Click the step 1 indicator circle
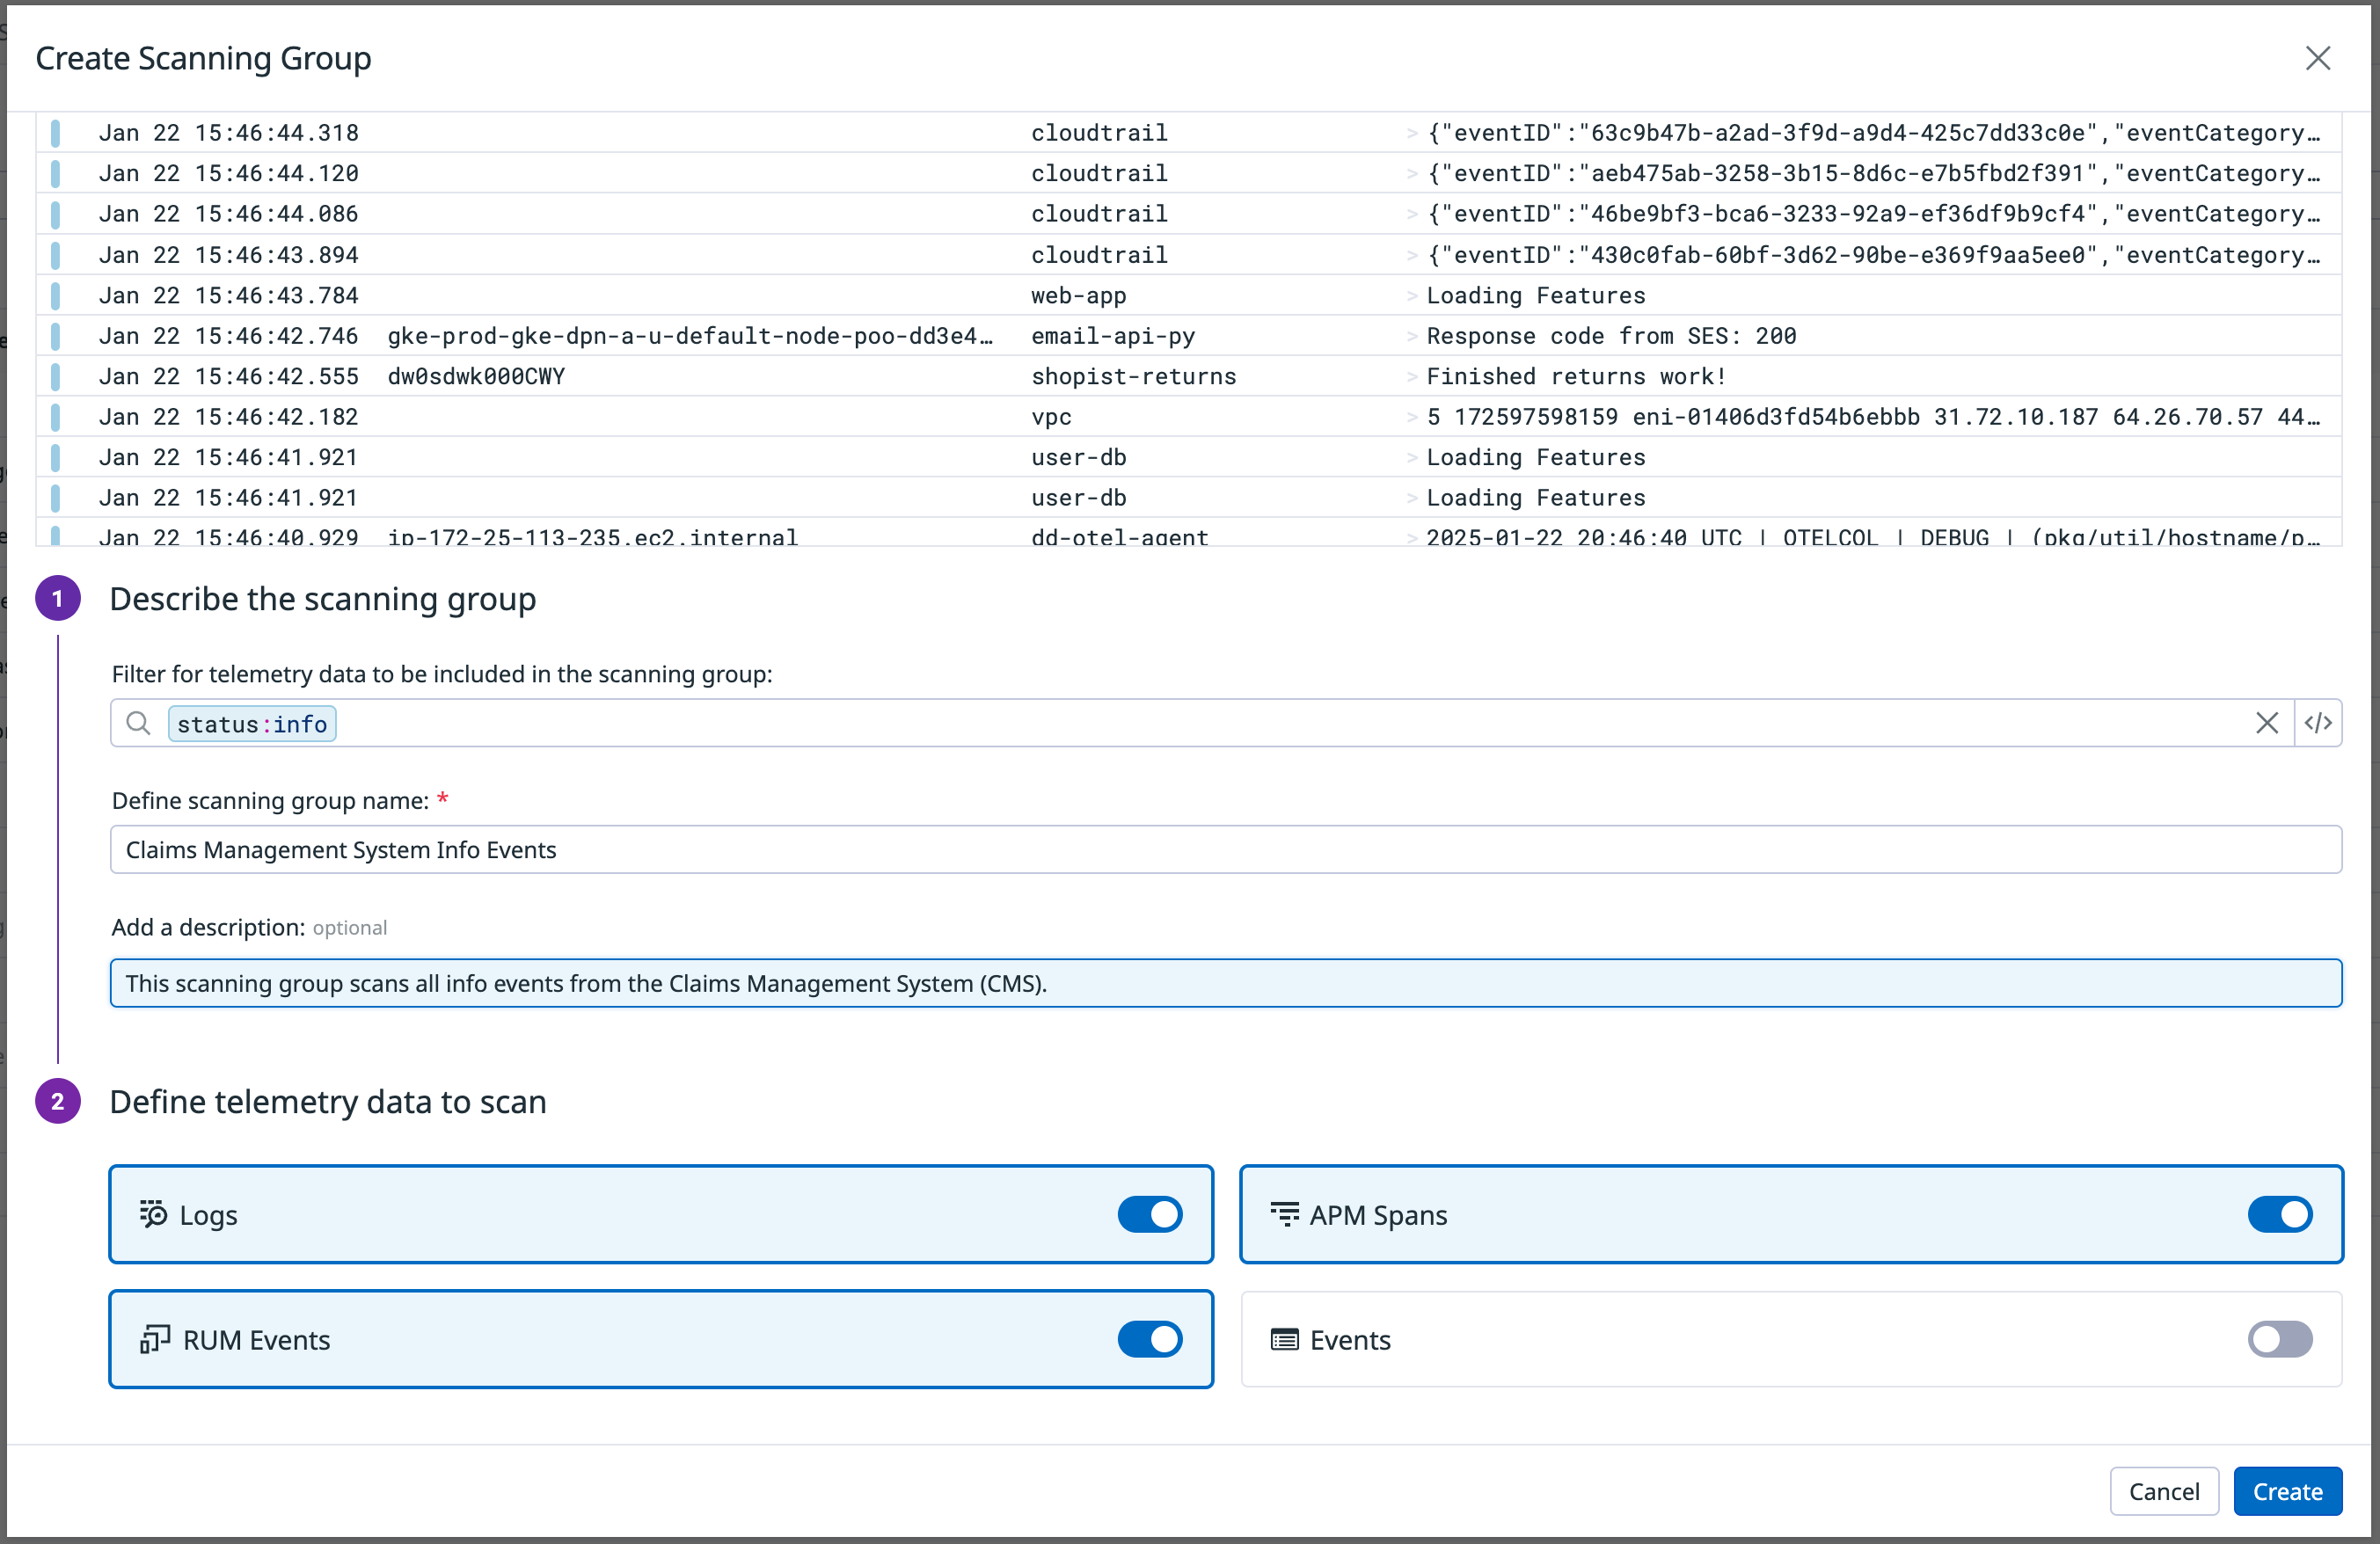Image resolution: width=2380 pixels, height=1544 pixels. point(58,598)
